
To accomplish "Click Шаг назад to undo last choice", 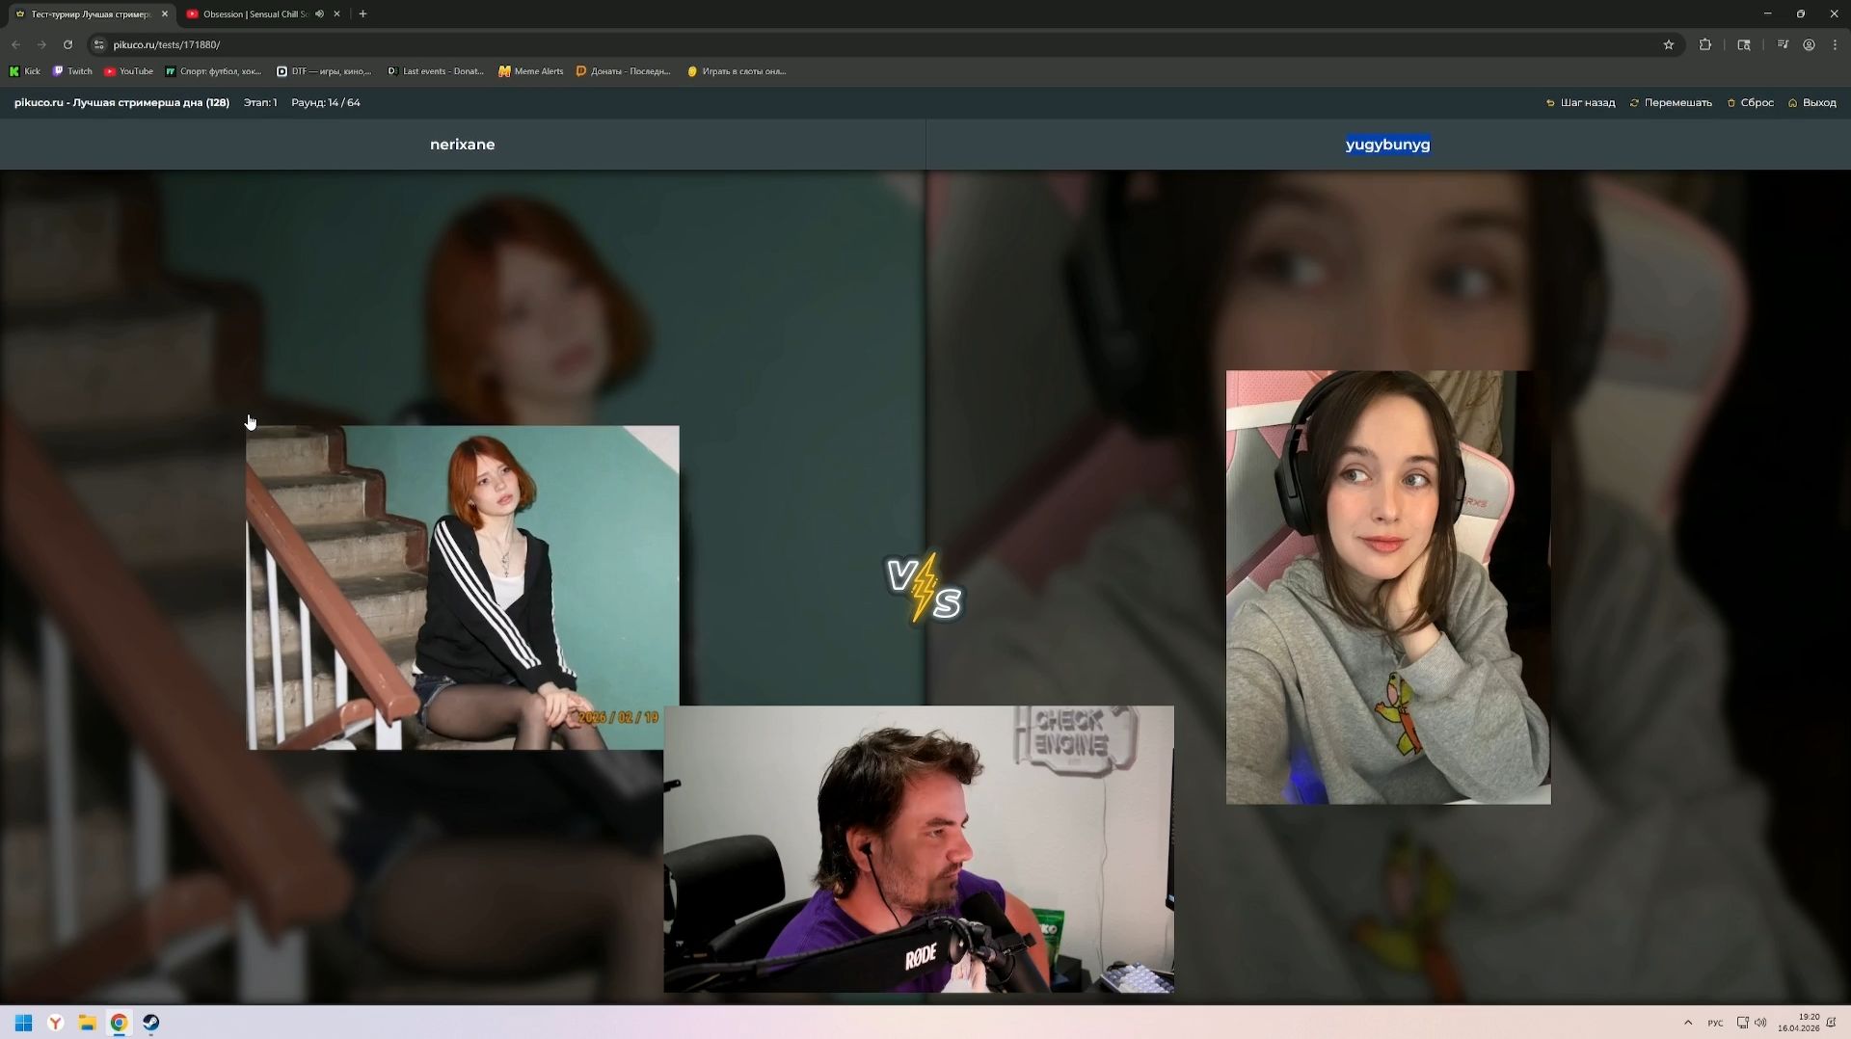I will point(1580,103).
